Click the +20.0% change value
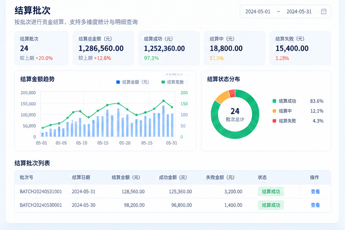This screenshot has height=230, width=345. coord(44,58)
